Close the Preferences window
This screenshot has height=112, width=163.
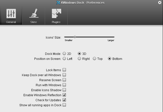[x=160, y=3]
